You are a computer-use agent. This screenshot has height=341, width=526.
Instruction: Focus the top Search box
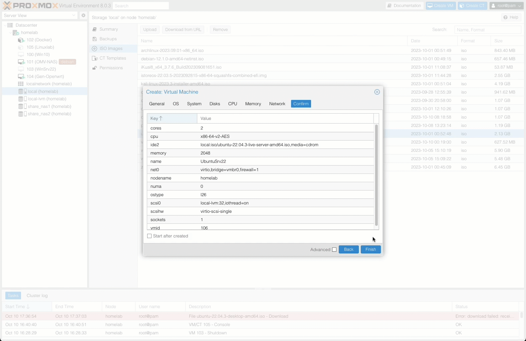tap(141, 6)
